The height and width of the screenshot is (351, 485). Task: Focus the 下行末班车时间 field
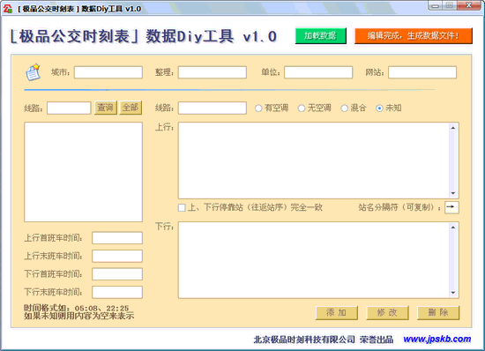[x=117, y=292]
